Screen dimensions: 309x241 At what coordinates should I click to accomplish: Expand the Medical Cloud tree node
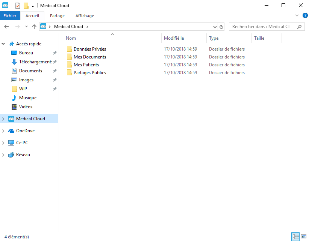click(3, 119)
